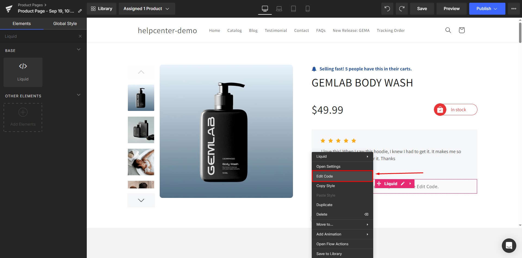Screen dimensions: 522x258
Task: Click the undo arrow icon
Action: (x=387, y=9)
